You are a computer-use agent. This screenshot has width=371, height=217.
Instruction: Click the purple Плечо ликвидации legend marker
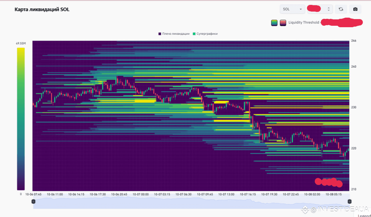click(160, 34)
